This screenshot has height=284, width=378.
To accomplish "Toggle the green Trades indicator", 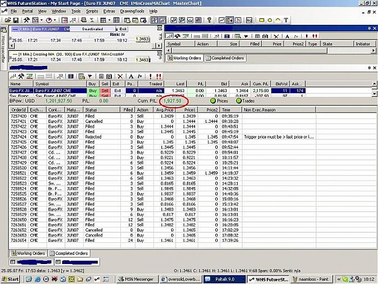I will pyautogui.click(x=239, y=101).
